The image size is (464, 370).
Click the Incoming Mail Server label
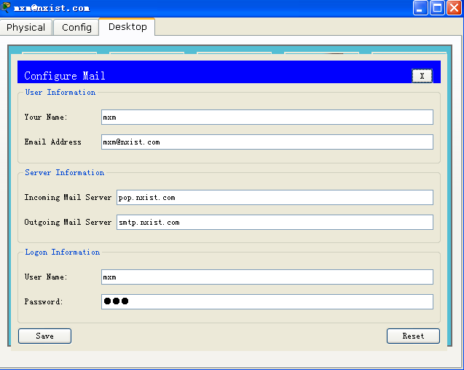68,198
